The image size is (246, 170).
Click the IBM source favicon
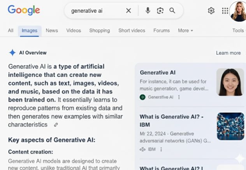pos(142,149)
